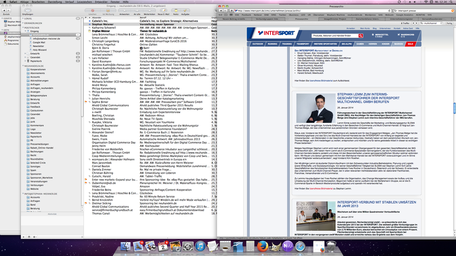Open Safari bookmarks book icon
Image resolution: width=456 pixels, height=256 pixels.
226,15
